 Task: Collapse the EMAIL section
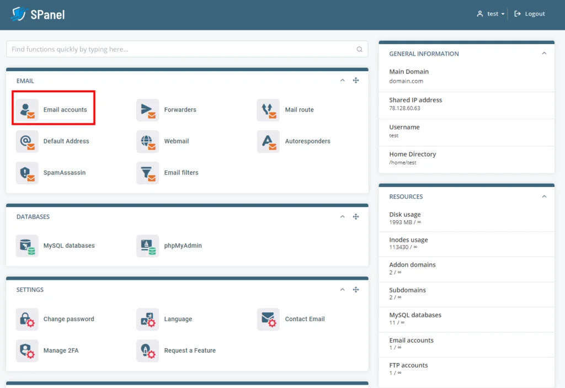click(x=342, y=80)
